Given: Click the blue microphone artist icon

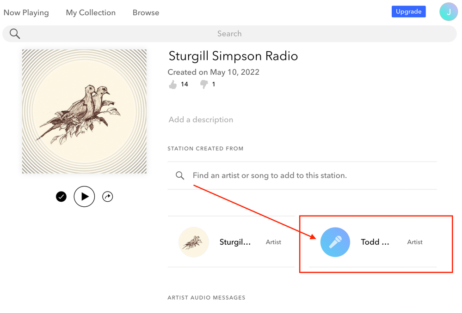Looking at the screenshot, I should [x=335, y=242].
